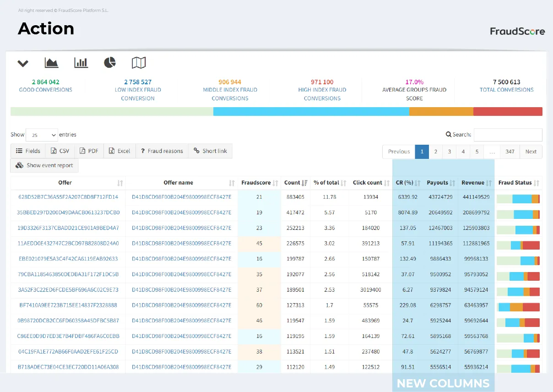Screen dimensions: 553x392
Task: Click the Next page button
Action: pyautogui.click(x=531, y=152)
